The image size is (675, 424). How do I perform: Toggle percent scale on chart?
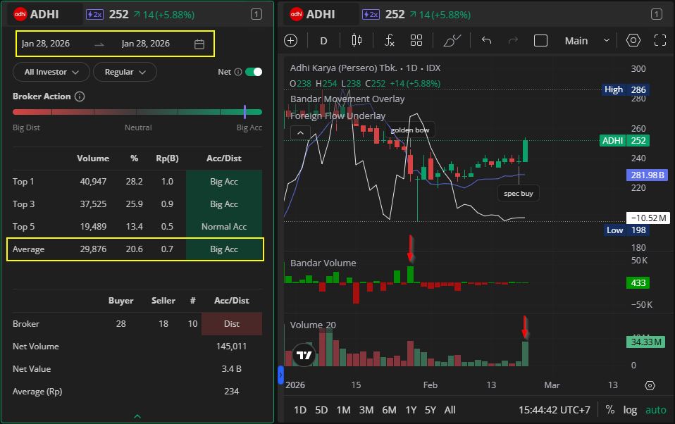tap(610, 410)
